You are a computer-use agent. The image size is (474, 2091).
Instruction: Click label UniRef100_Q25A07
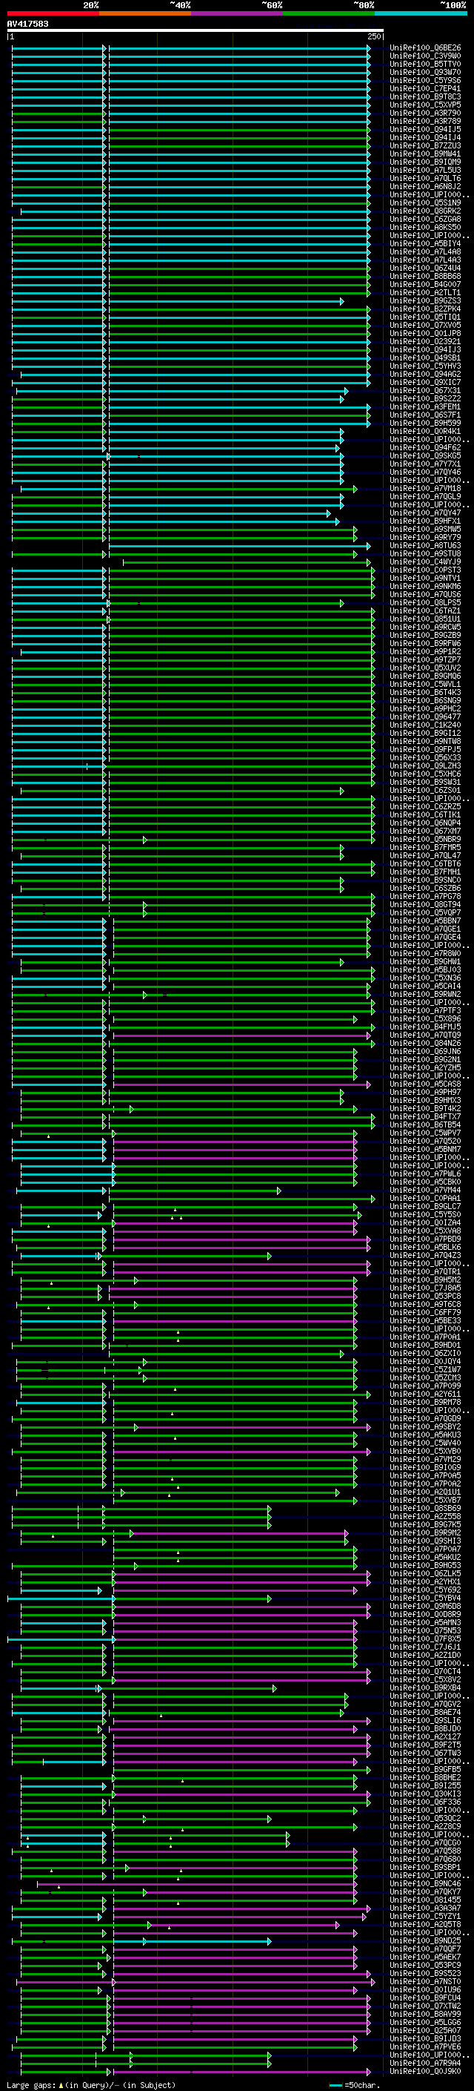(425, 2030)
